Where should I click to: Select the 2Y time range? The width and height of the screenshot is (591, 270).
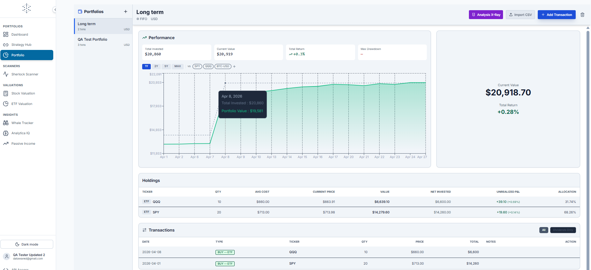(x=156, y=66)
